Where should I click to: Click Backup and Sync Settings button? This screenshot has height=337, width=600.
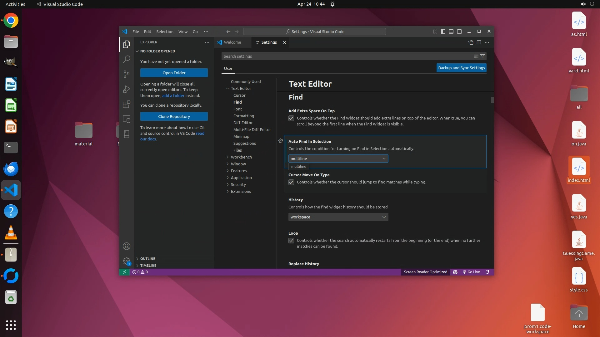click(461, 68)
